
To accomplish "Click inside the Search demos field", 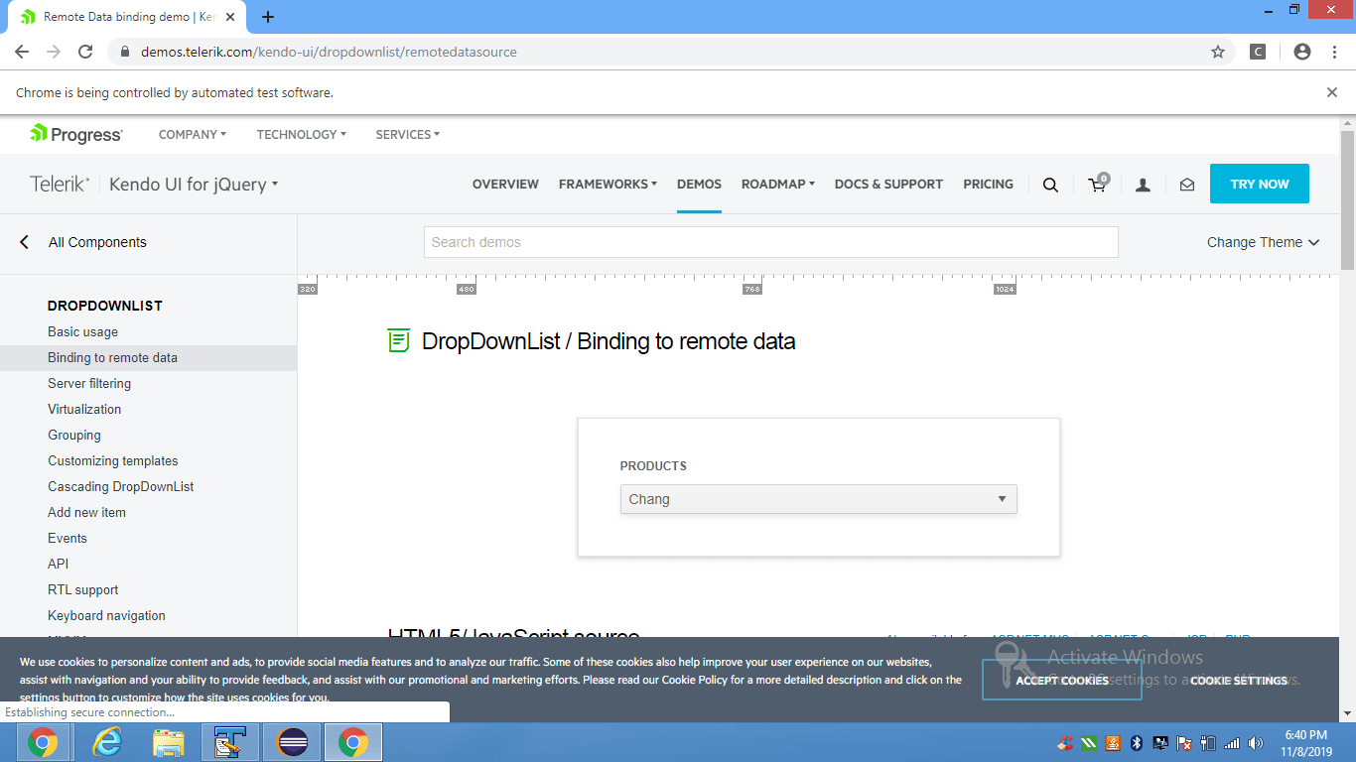I will pyautogui.click(x=770, y=241).
